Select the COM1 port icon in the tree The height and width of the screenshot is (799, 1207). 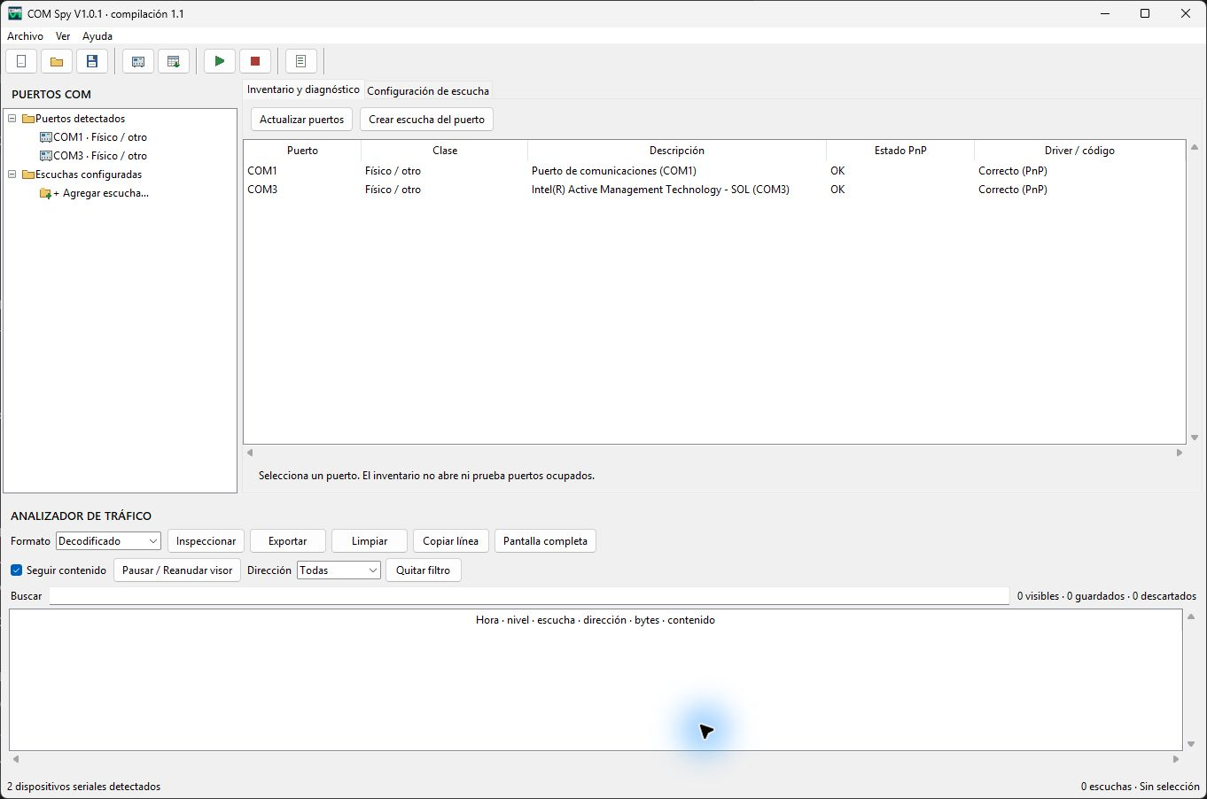coord(46,137)
